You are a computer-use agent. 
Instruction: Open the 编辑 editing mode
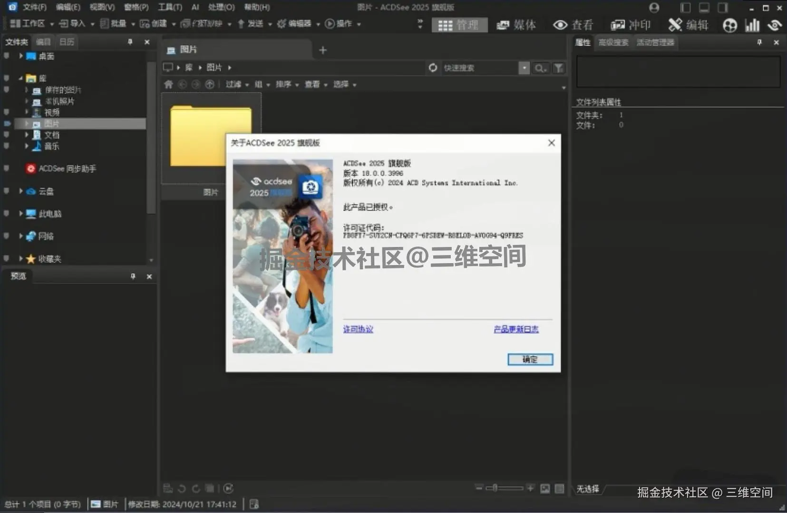coord(688,25)
